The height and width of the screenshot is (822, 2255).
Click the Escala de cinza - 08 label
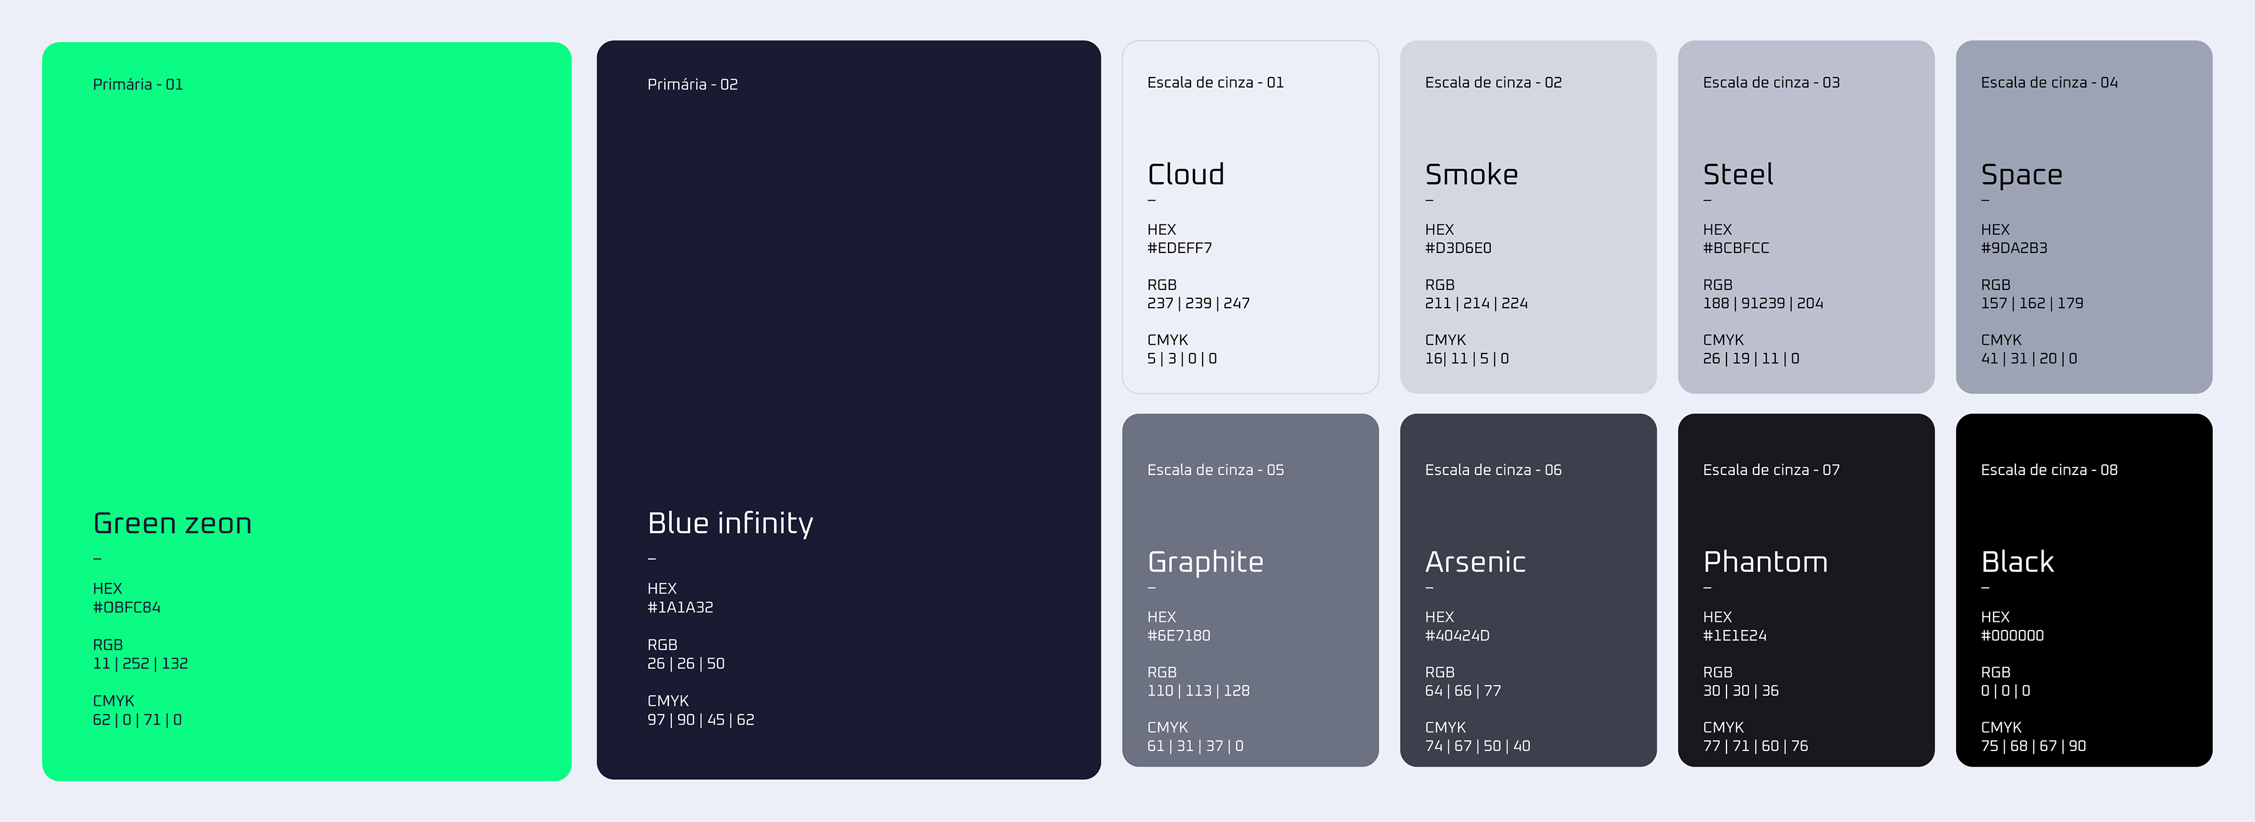[2049, 470]
